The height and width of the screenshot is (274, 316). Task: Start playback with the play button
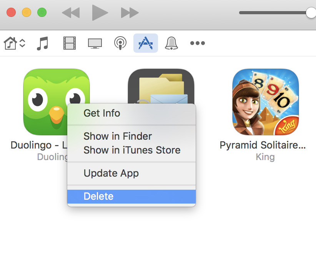click(x=100, y=13)
